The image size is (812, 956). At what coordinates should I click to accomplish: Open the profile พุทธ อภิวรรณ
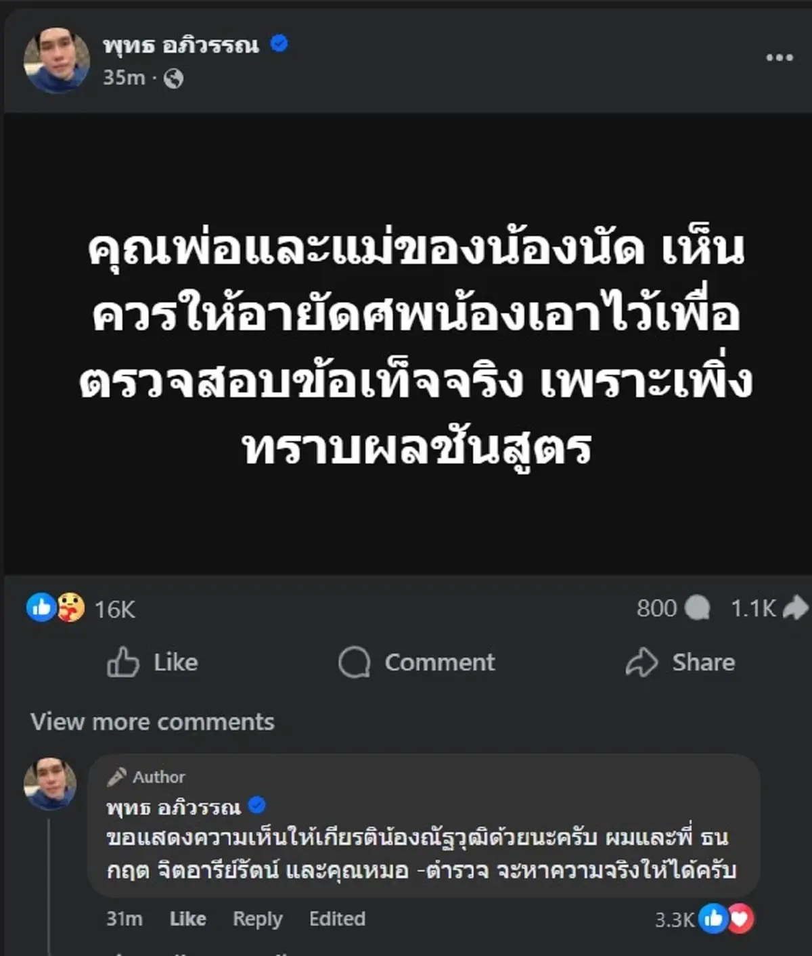179,46
